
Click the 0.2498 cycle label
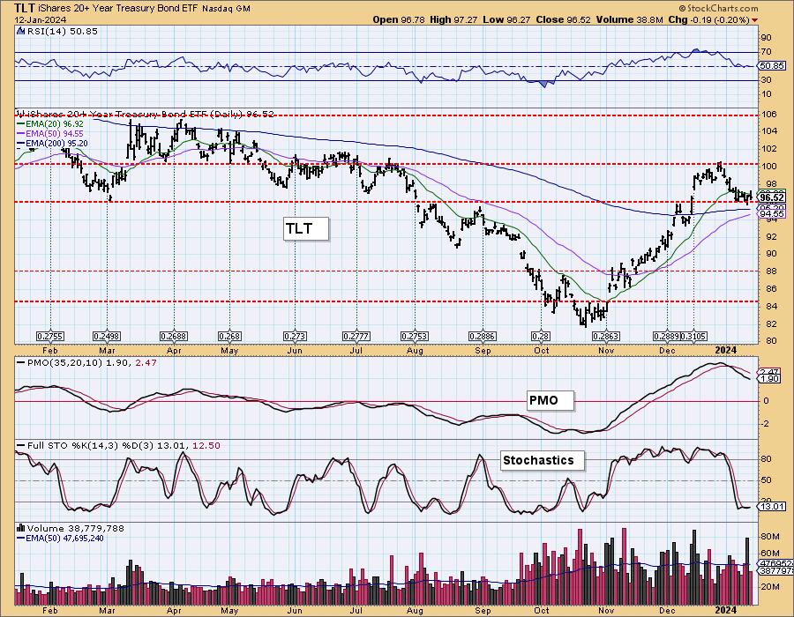point(107,337)
